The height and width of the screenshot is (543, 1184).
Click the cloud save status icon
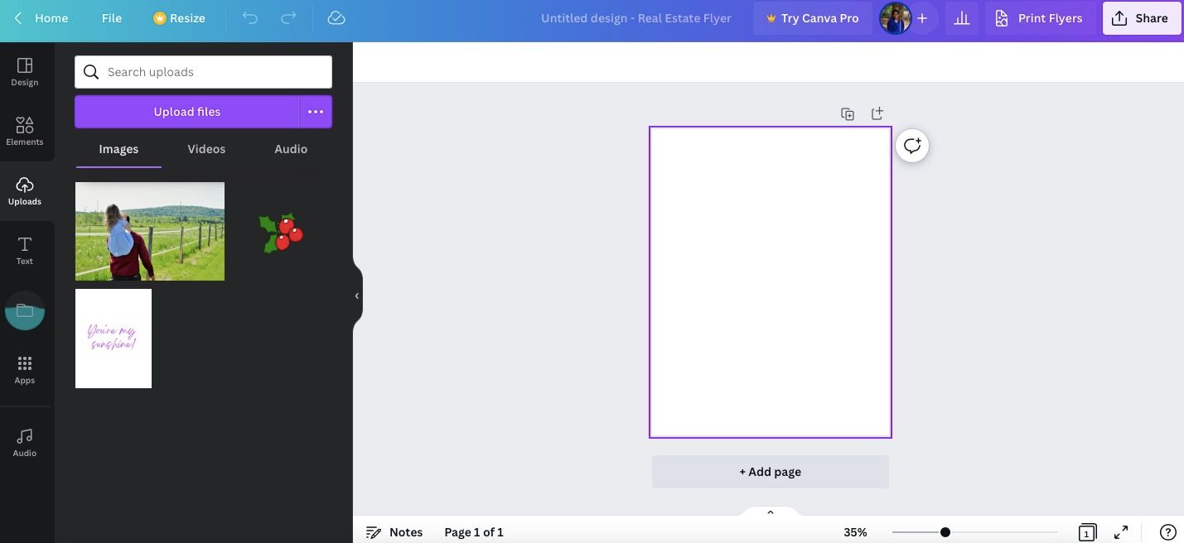[336, 18]
